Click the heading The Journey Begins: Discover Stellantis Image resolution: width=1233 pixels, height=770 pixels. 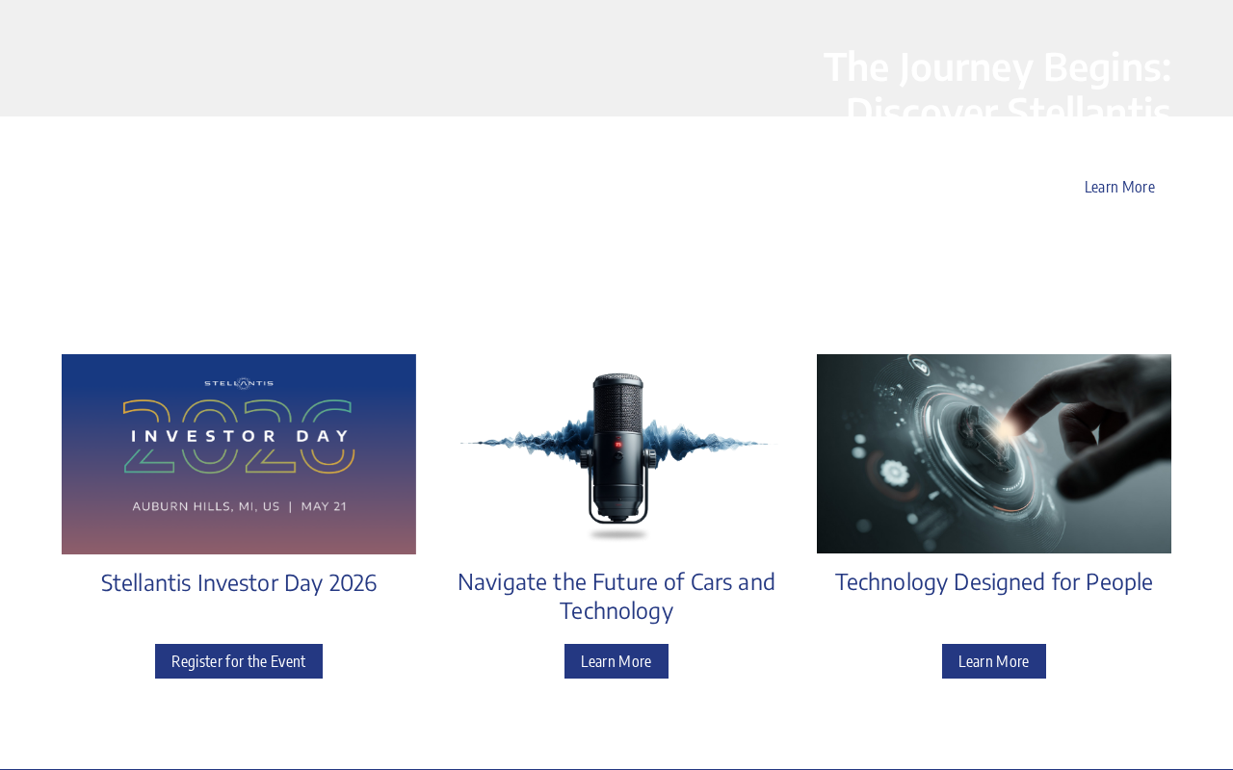click(998, 89)
